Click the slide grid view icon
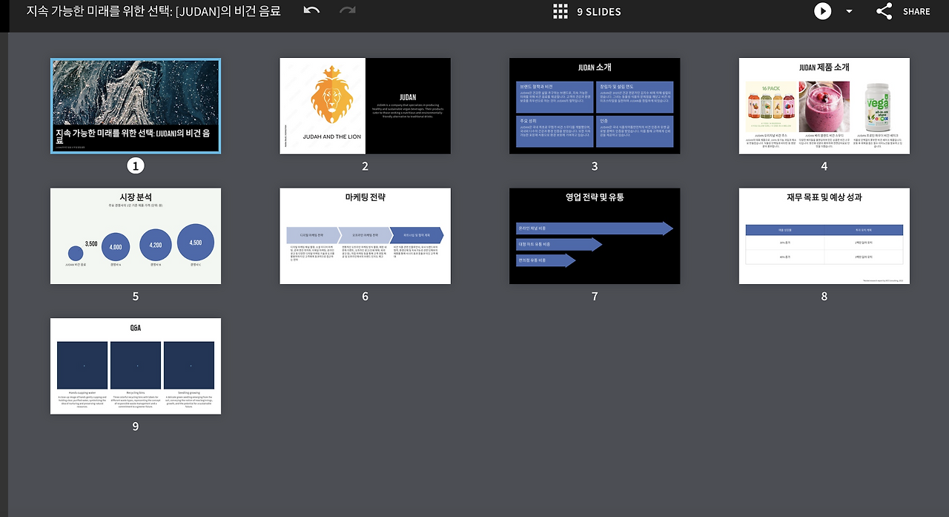 pos(561,11)
